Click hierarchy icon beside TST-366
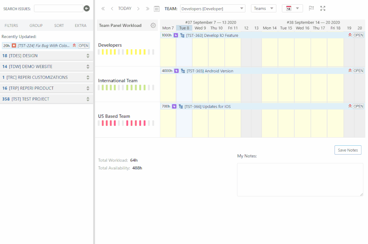The image size is (368, 244). pos(181,106)
